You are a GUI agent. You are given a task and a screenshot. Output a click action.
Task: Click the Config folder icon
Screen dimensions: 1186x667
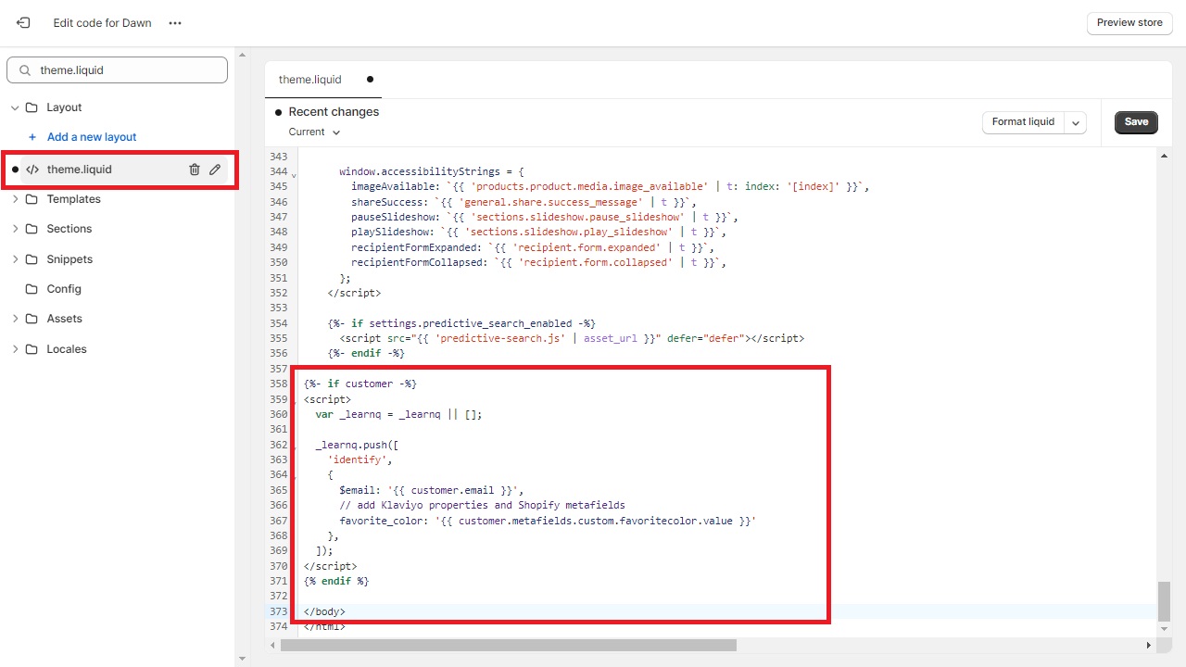click(32, 289)
